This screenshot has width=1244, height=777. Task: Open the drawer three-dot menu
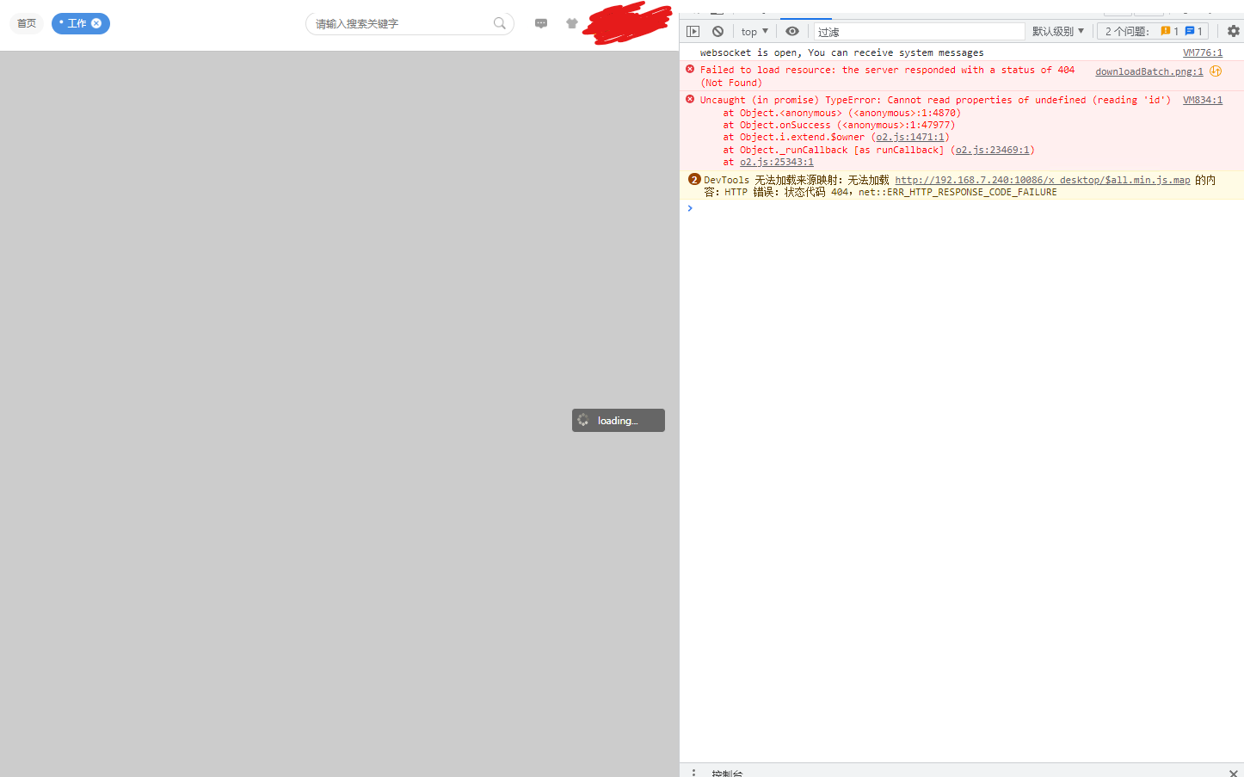pos(693,773)
